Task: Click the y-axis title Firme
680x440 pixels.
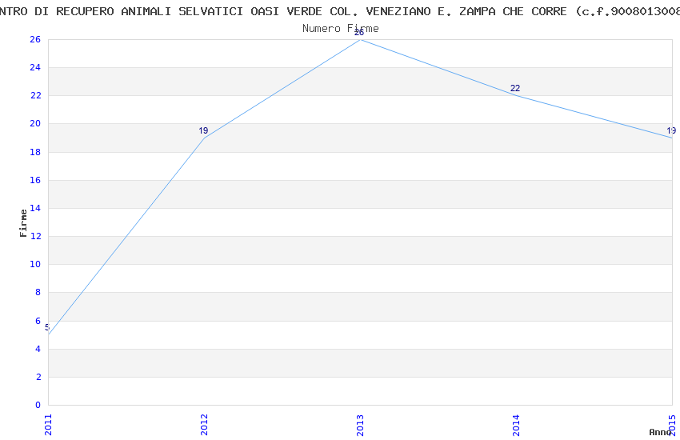Action: [x=23, y=223]
